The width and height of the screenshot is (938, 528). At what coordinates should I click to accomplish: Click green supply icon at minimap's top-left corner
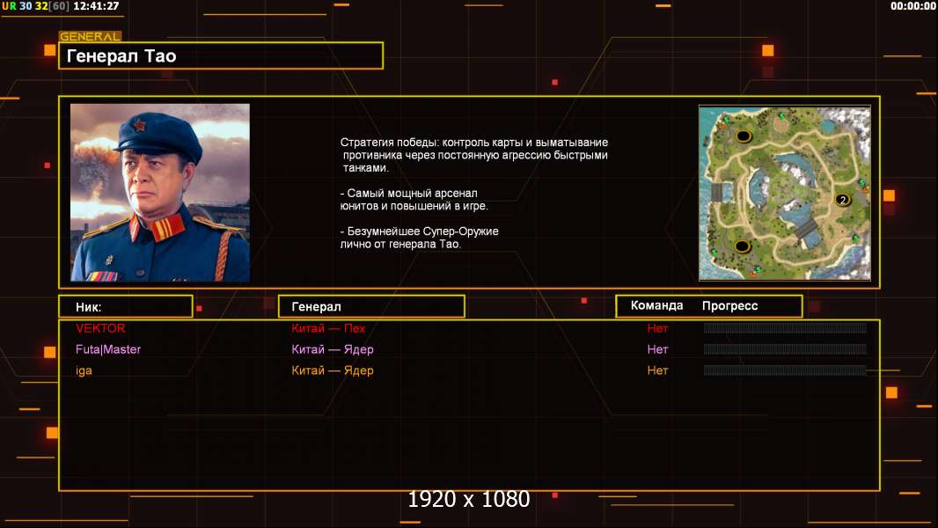coord(725,121)
